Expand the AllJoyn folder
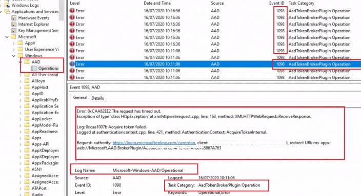 tap(21, 81)
